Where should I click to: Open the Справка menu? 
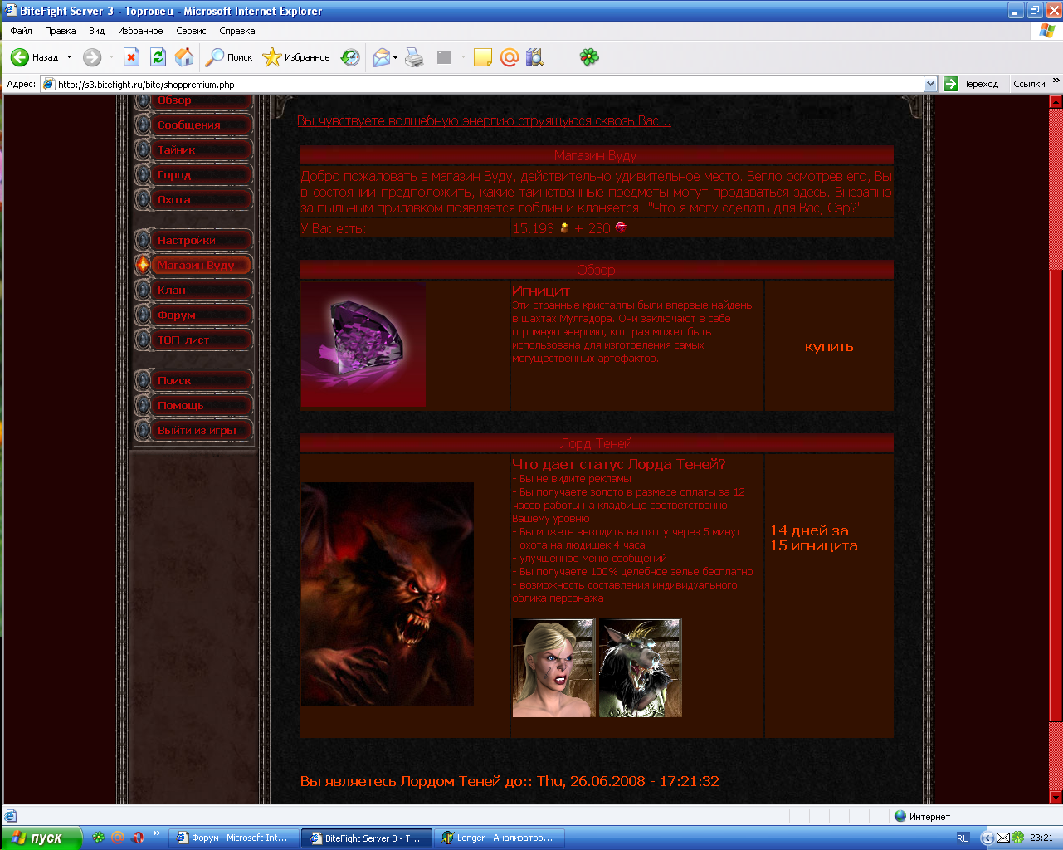point(237,31)
